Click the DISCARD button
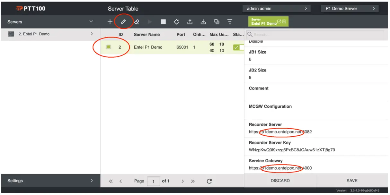The width and height of the screenshot is (390, 195). pyautogui.click(x=280, y=181)
